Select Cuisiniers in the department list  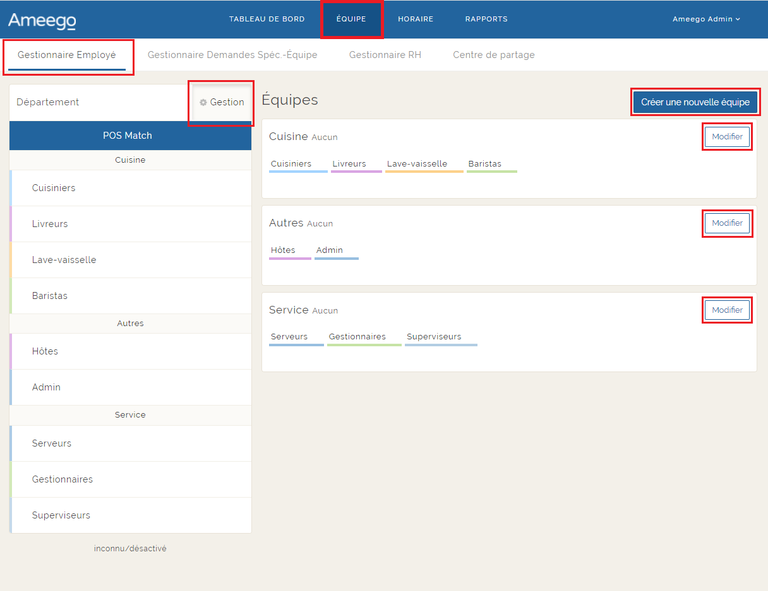pos(54,188)
